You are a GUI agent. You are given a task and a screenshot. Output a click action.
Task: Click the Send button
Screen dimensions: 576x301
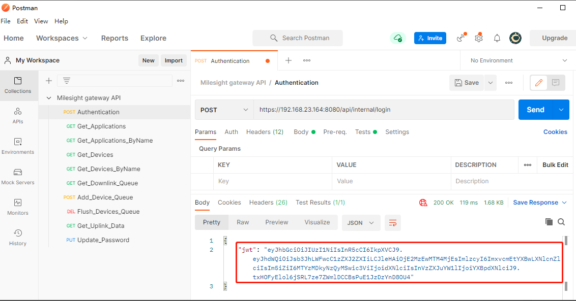tap(536, 110)
